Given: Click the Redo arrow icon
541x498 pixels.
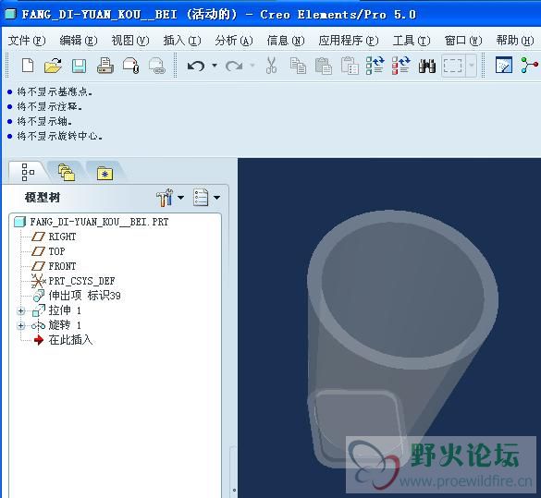Looking at the screenshot, I should 234,66.
